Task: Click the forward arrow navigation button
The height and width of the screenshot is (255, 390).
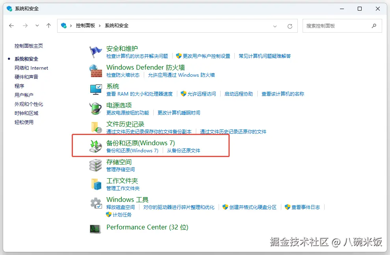Action: [25, 26]
